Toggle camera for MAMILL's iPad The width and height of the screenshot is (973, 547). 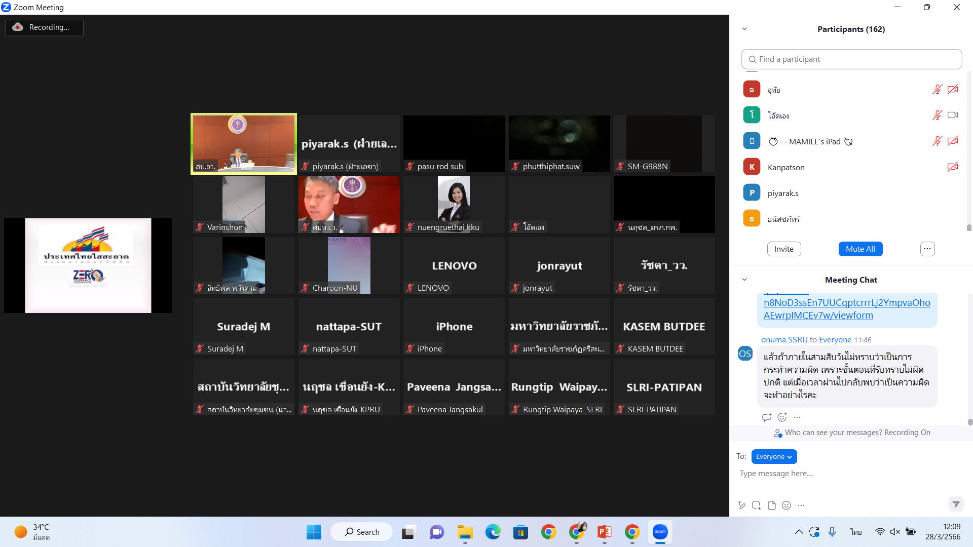pos(953,141)
